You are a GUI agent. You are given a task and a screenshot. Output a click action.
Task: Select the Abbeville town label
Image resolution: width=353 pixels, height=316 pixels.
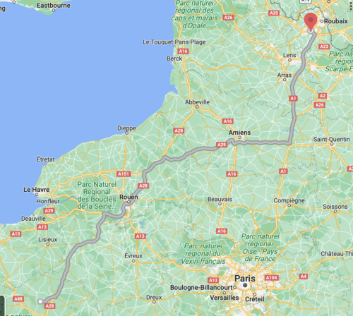point(197,102)
